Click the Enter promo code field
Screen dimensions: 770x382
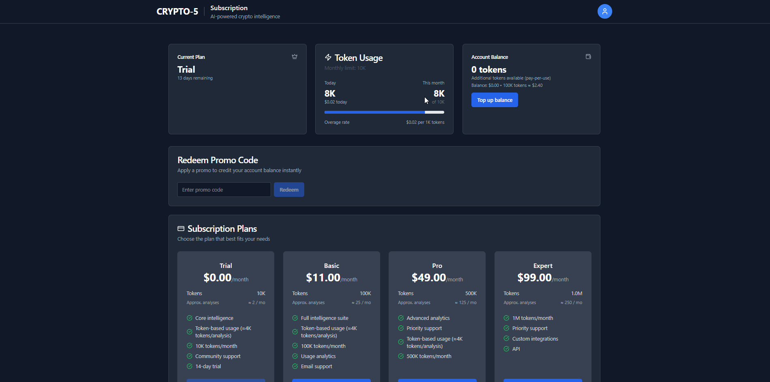click(x=224, y=190)
